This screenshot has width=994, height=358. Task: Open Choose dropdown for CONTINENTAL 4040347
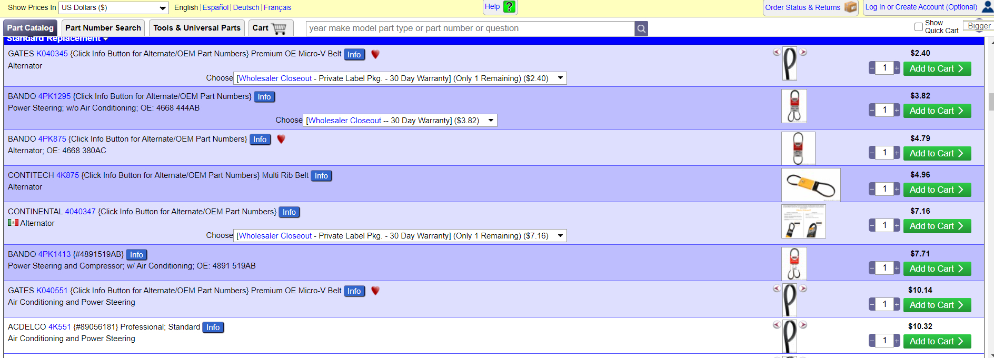tap(400, 236)
